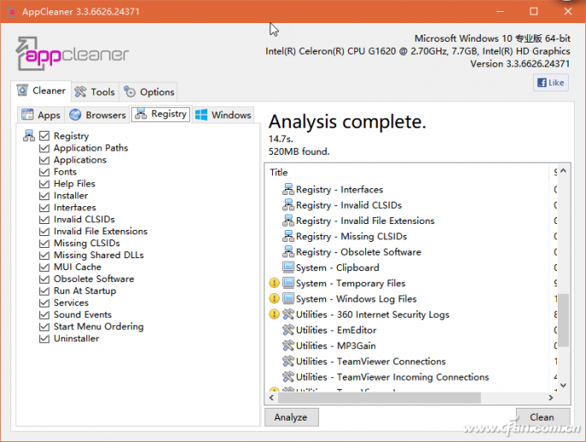The image size is (586, 442).
Task: Click the Facebook Like button
Action: pyautogui.click(x=550, y=83)
